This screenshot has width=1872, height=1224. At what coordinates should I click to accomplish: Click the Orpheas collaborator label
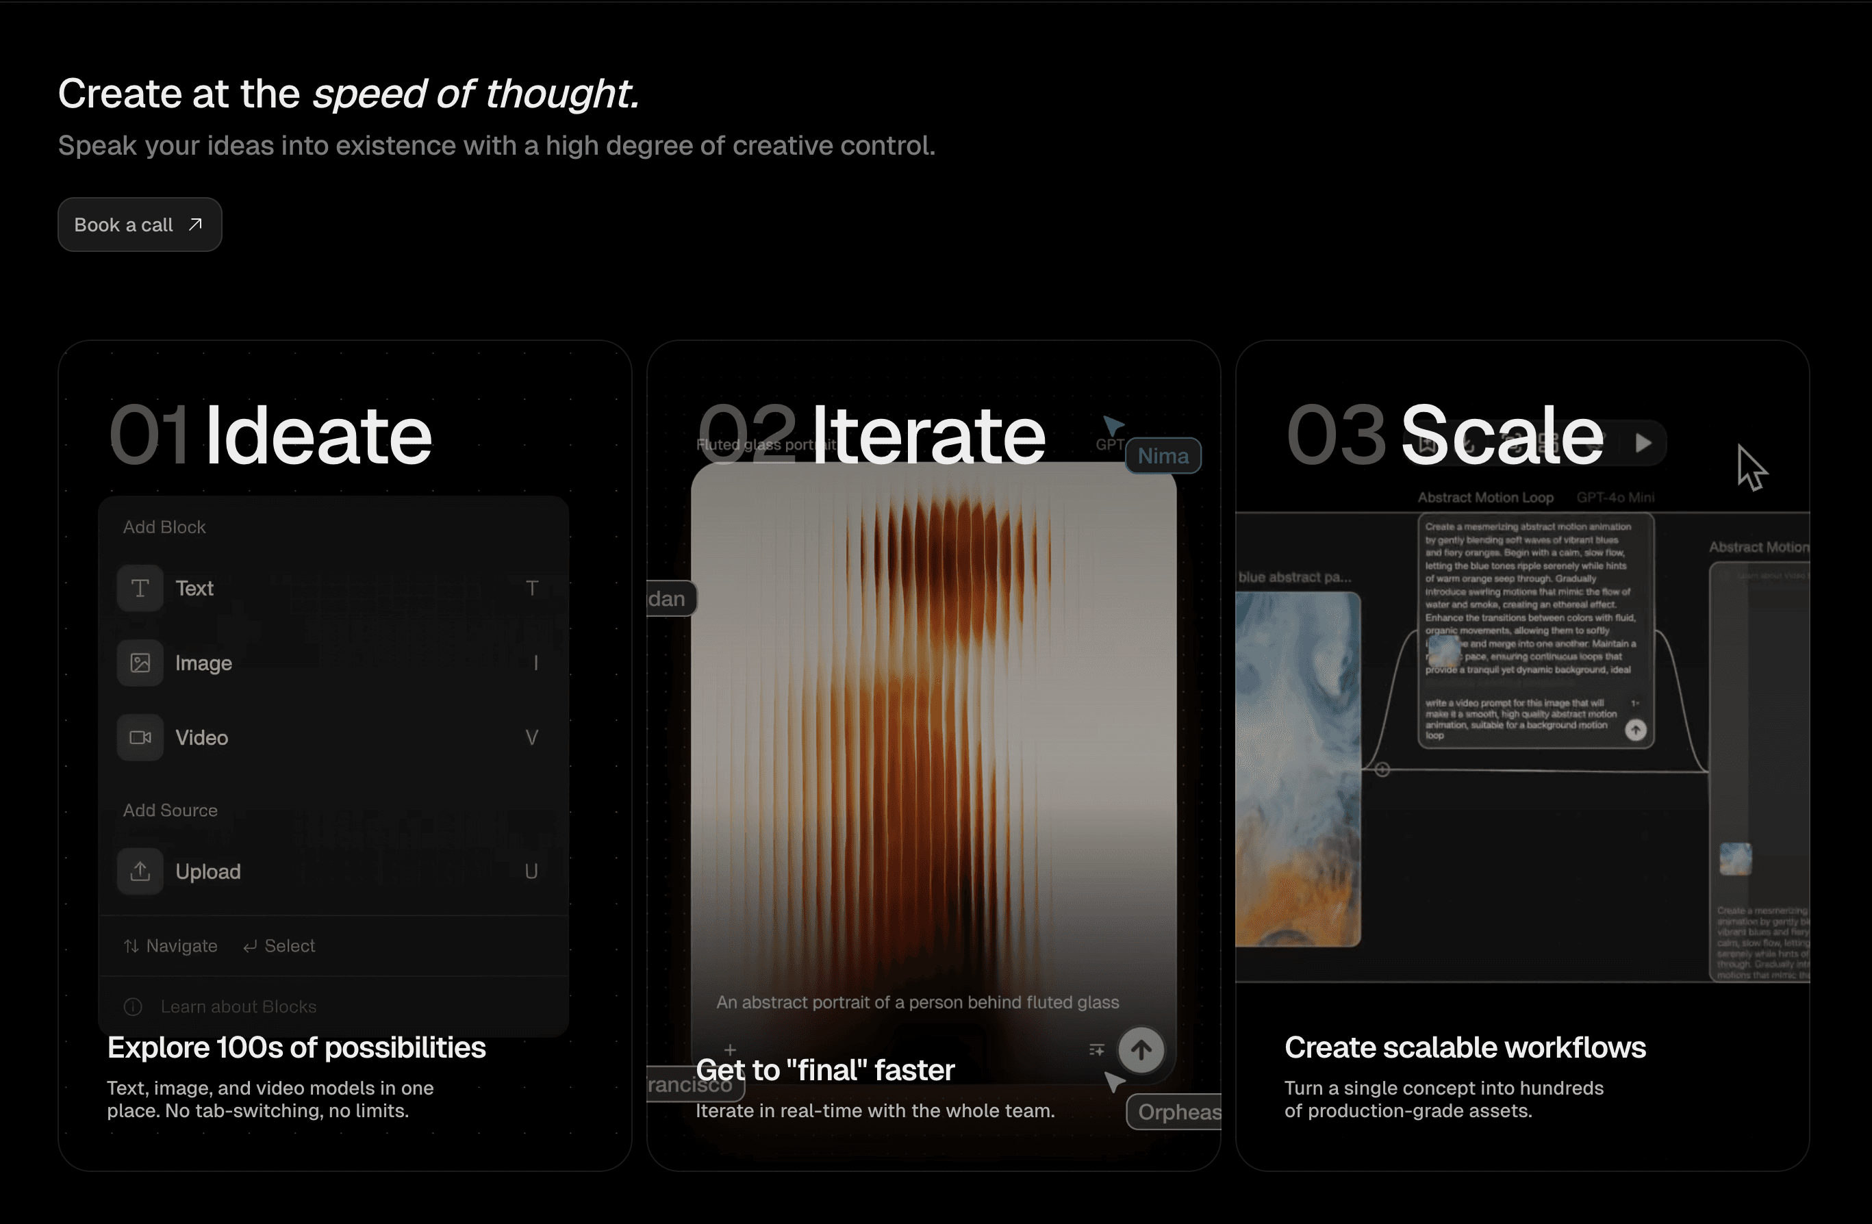pyautogui.click(x=1177, y=1112)
